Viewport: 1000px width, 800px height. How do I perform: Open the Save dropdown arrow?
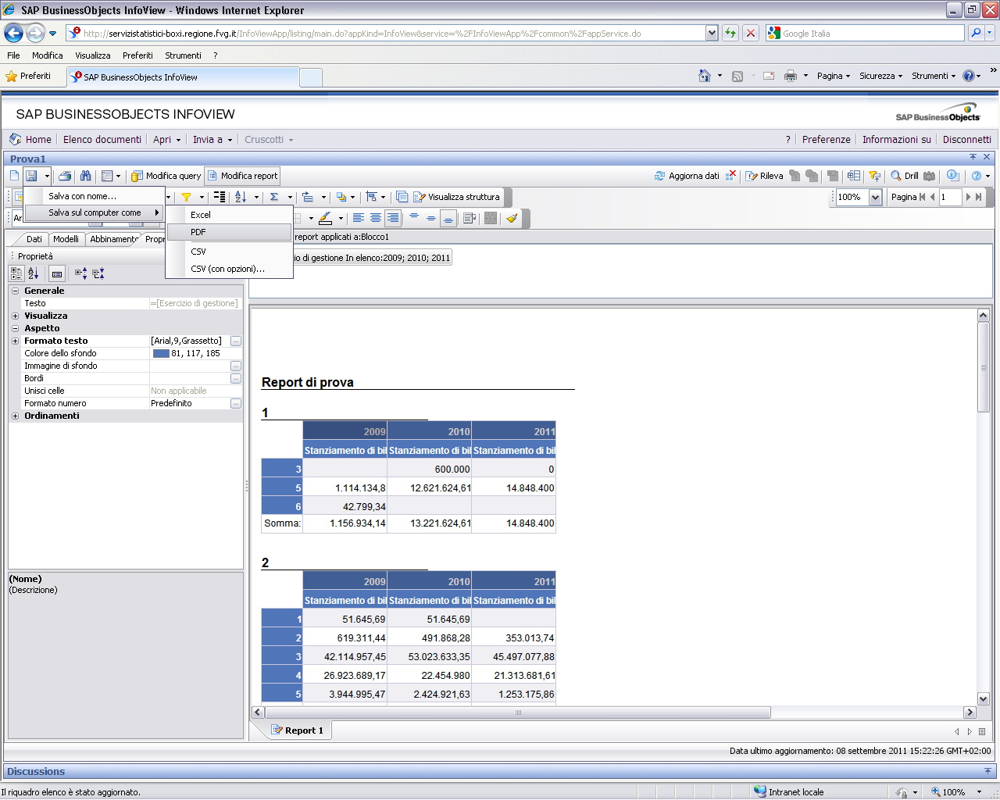tap(47, 176)
